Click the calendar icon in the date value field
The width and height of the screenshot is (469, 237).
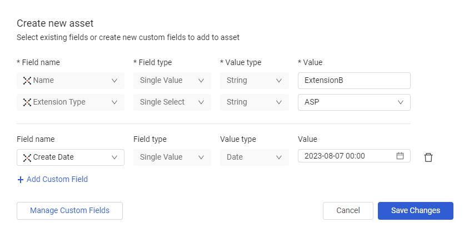pyautogui.click(x=400, y=156)
